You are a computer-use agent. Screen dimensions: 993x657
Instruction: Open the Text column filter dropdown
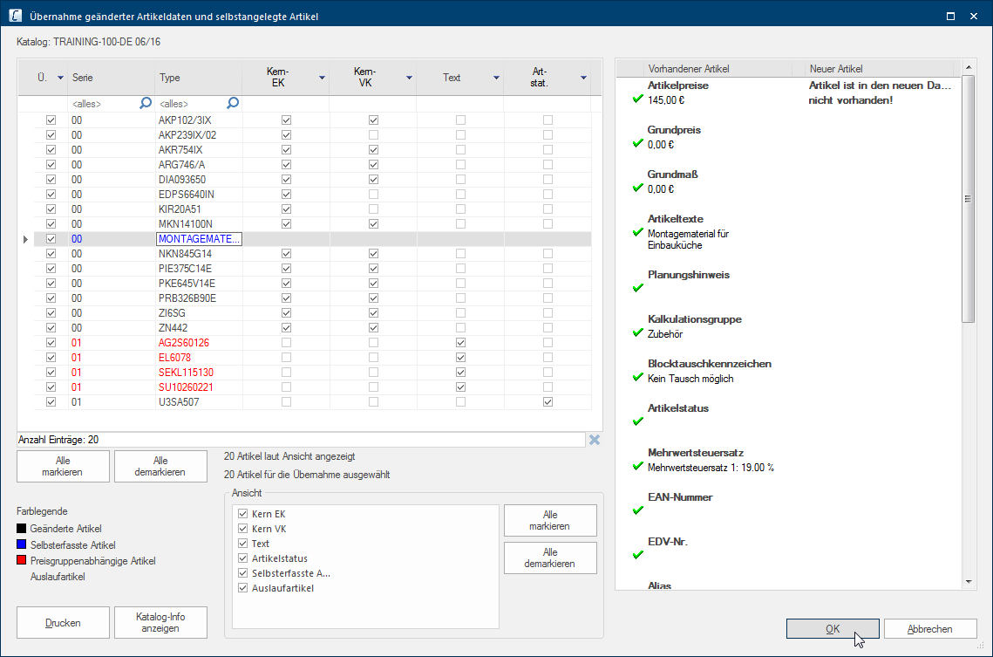[x=496, y=79]
